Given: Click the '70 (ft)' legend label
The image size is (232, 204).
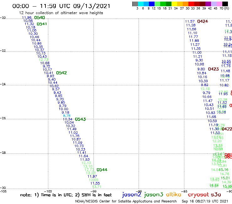Looking at the screenshot, I should (x=224, y=8).
